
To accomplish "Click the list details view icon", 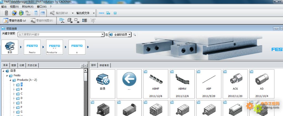I will coord(85,20).
